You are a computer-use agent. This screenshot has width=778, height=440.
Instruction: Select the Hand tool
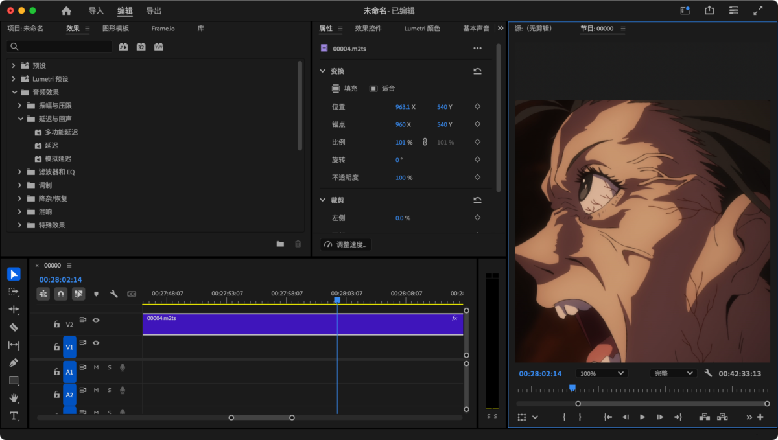click(14, 398)
